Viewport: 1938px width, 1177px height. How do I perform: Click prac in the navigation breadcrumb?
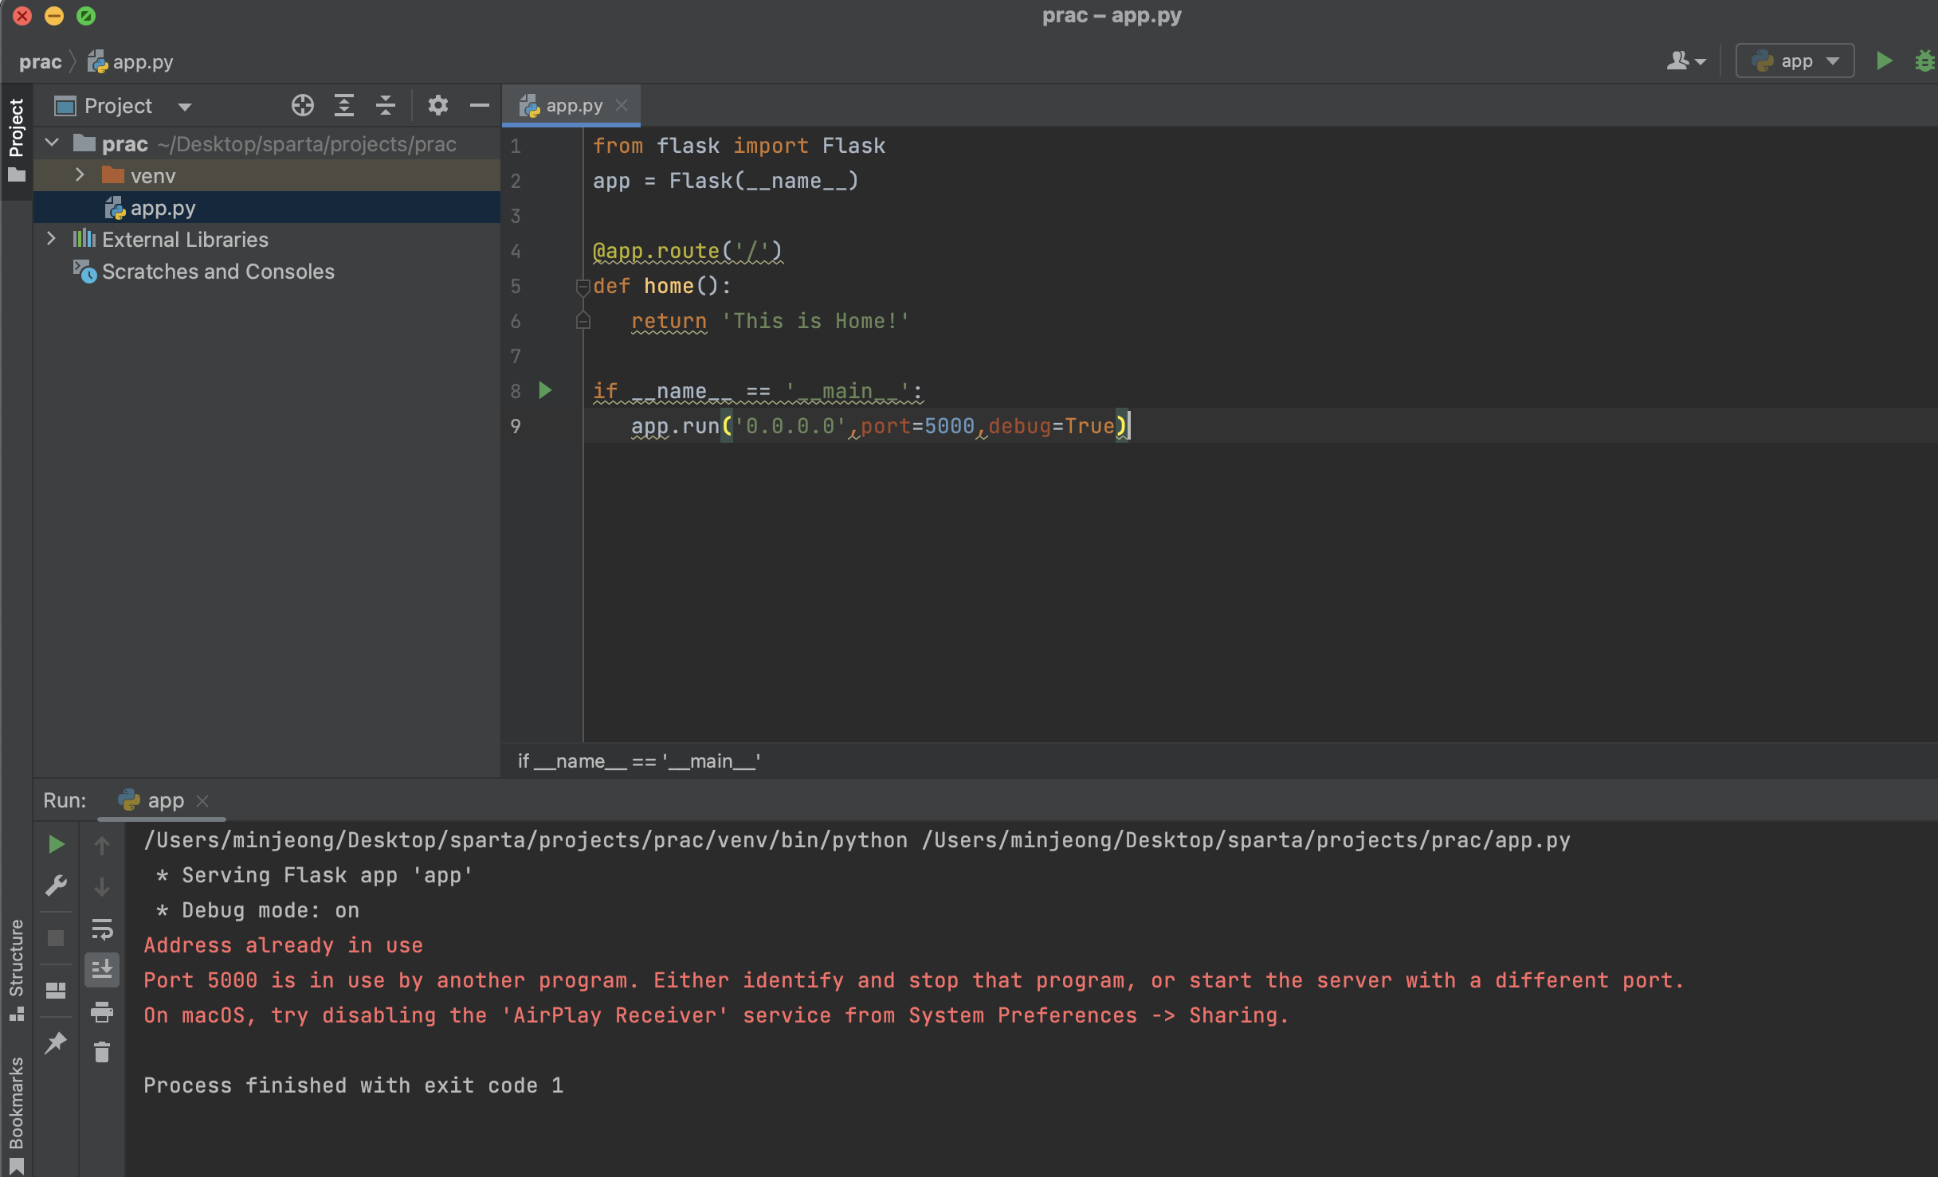(x=40, y=62)
